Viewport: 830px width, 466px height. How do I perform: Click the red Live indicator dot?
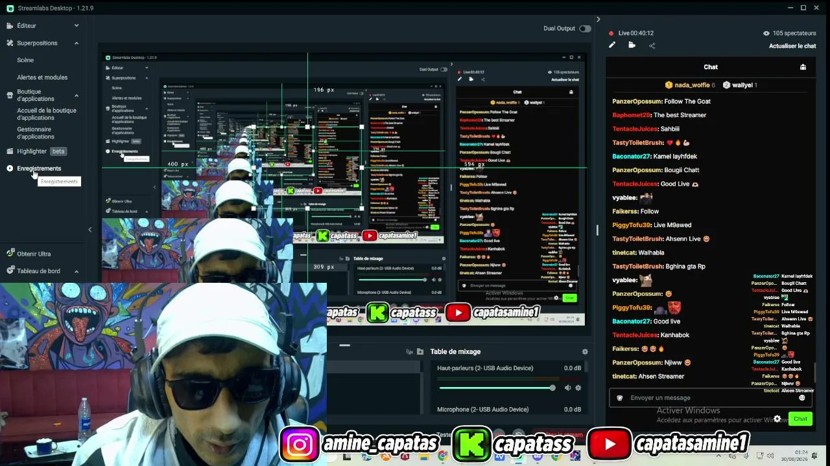[611, 33]
